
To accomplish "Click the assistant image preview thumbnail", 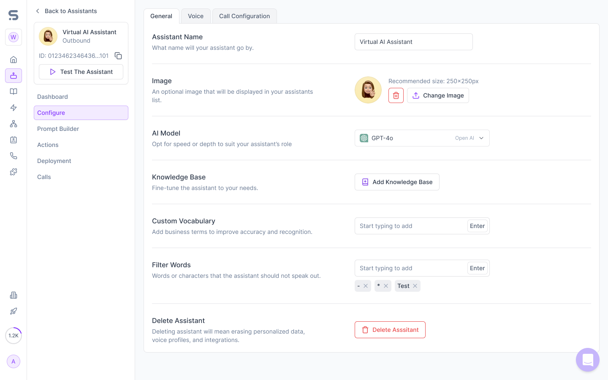I will coord(368,90).
